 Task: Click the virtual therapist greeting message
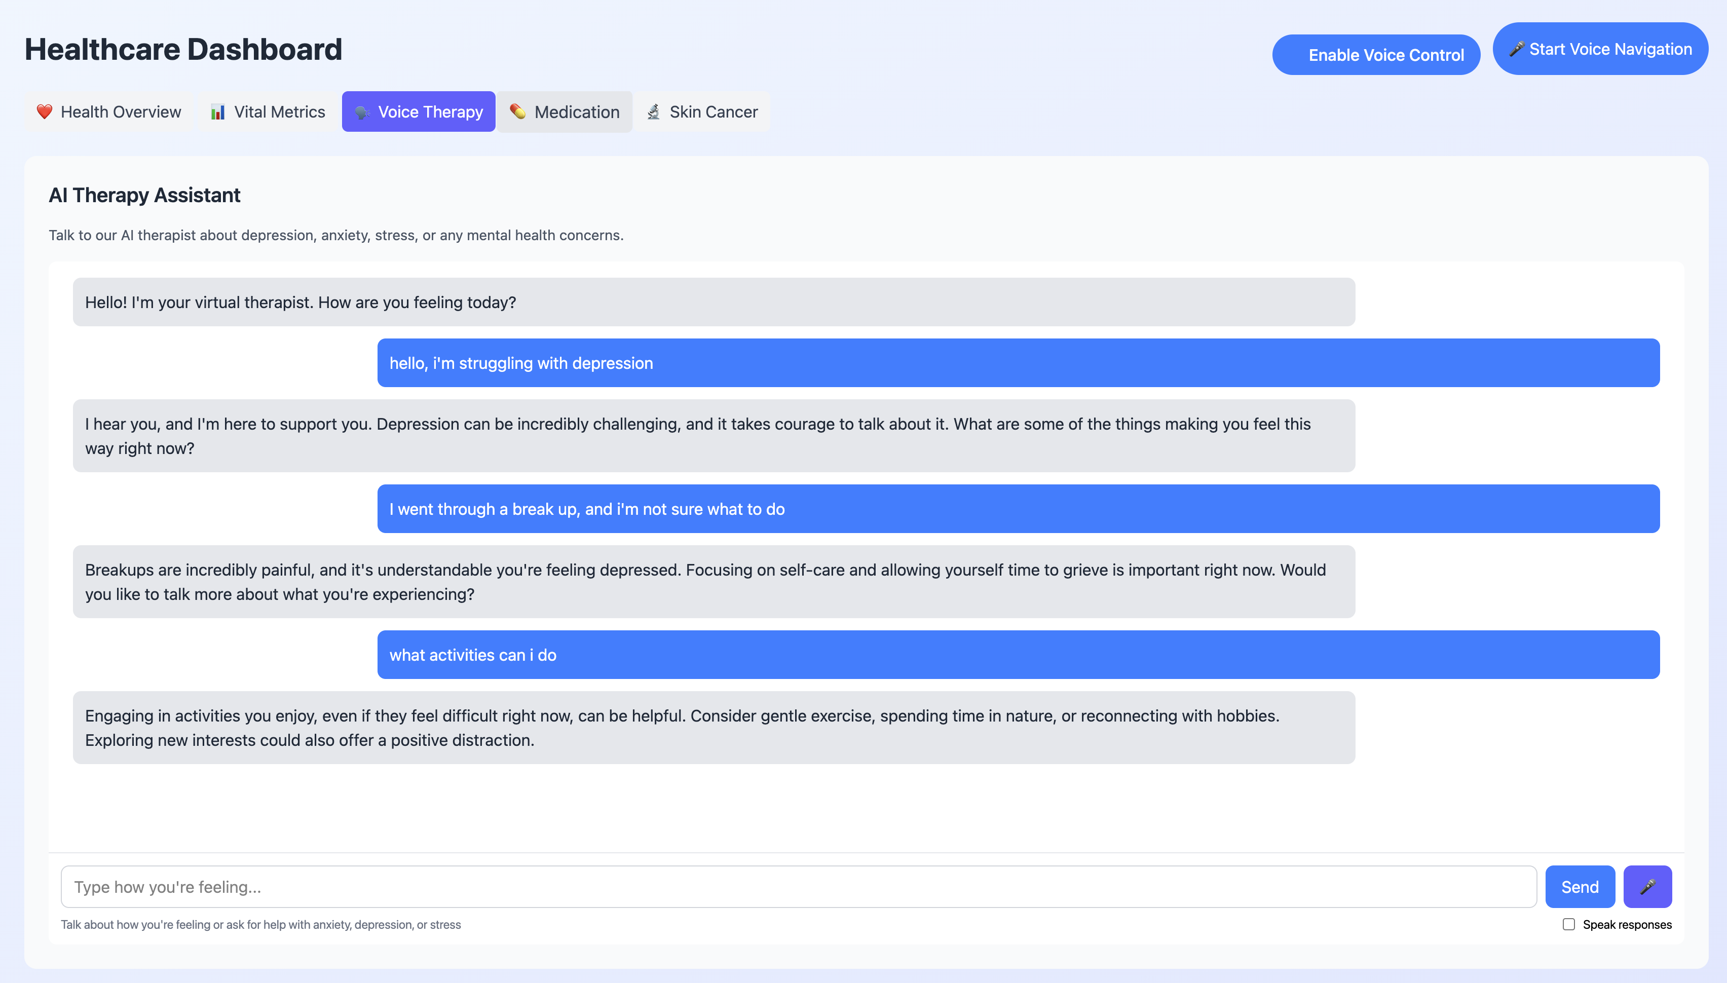(713, 302)
